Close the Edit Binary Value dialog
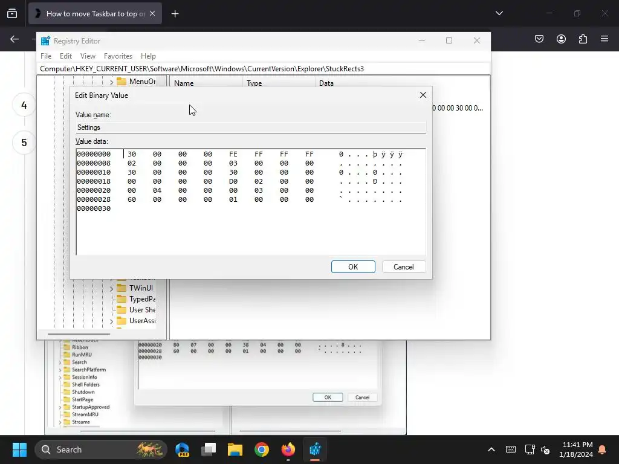This screenshot has height=464, width=619. [x=423, y=95]
